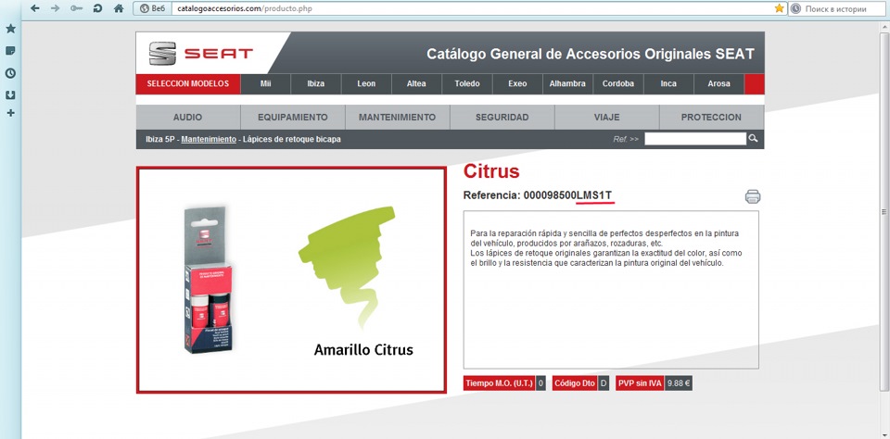This screenshot has width=890, height=439.
Task: Click the Ref. search input box
Action: (x=695, y=139)
